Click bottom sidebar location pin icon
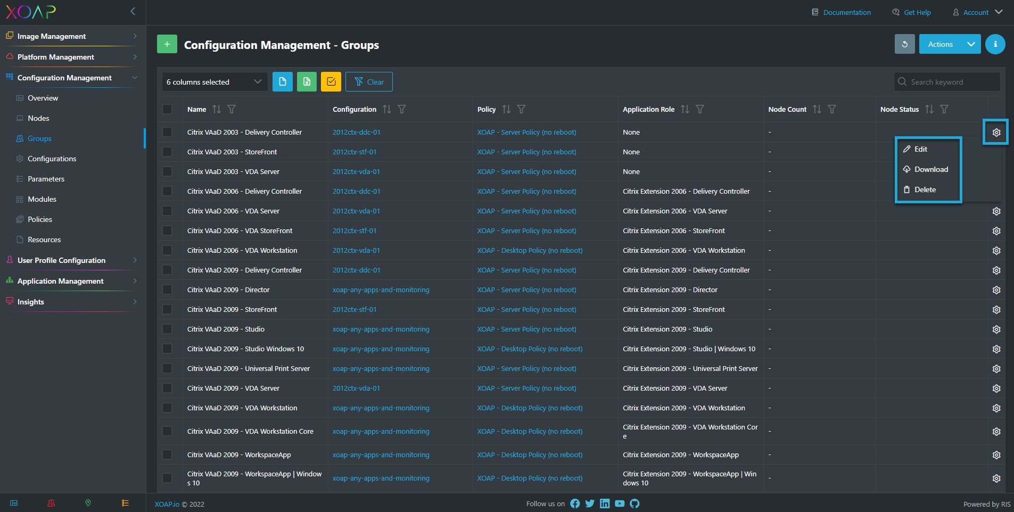This screenshot has height=512, width=1014. 88,503
